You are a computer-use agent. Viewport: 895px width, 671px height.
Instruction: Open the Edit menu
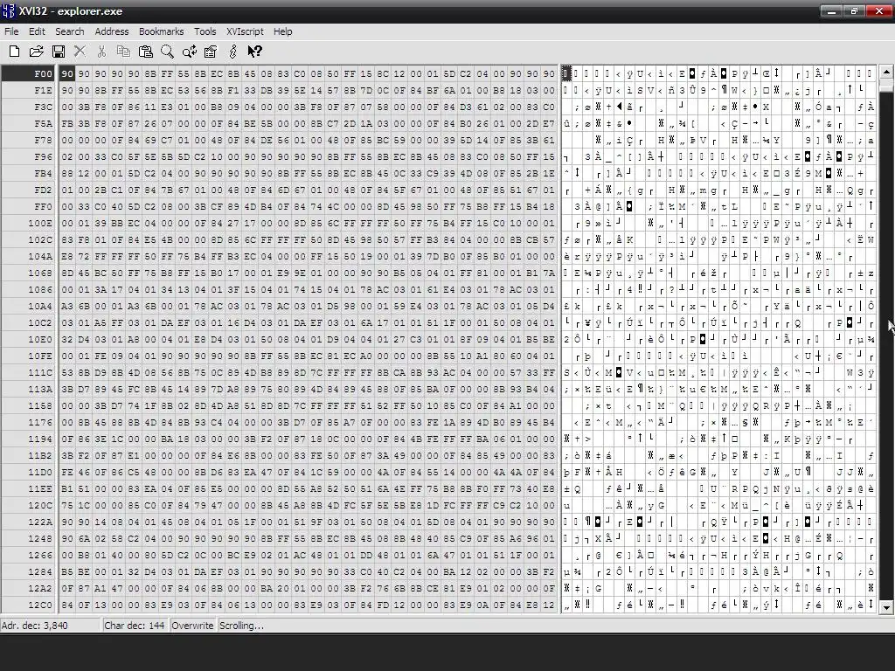click(x=37, y=31)
